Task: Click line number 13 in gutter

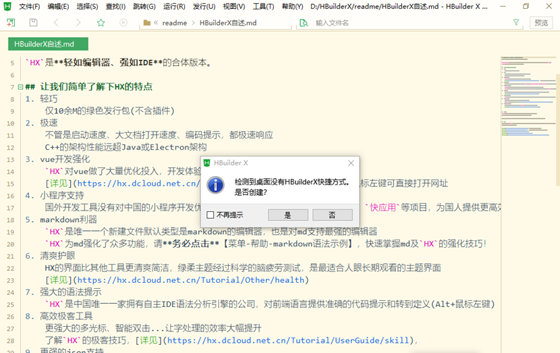Action: pos(10,160)
